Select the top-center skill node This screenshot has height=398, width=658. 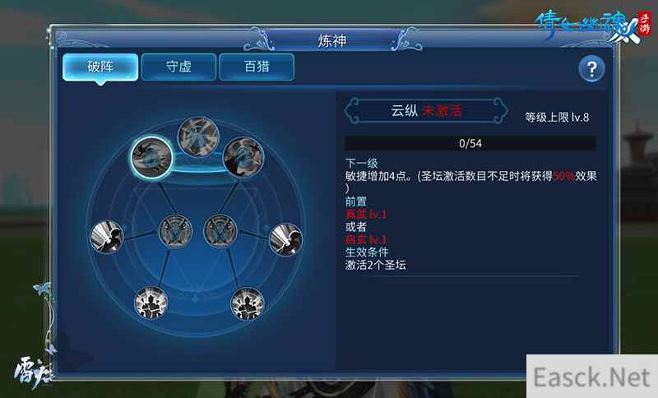pos(198,137)
